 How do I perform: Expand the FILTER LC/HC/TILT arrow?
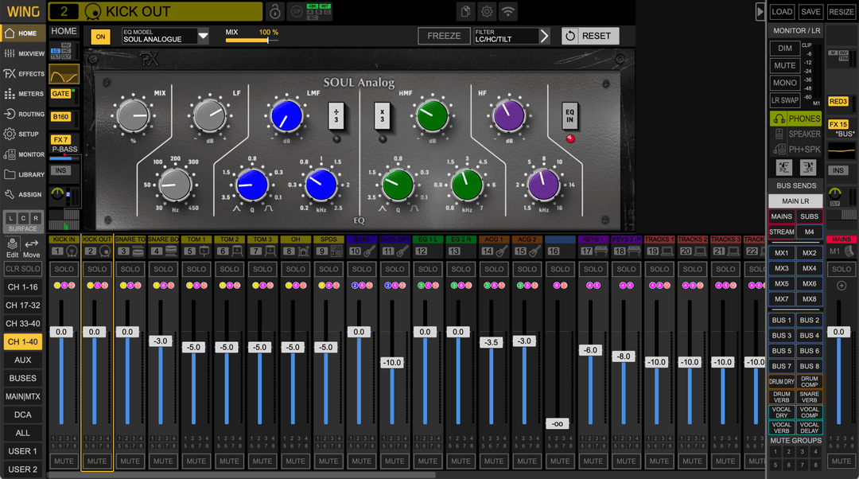coord(544,36)
